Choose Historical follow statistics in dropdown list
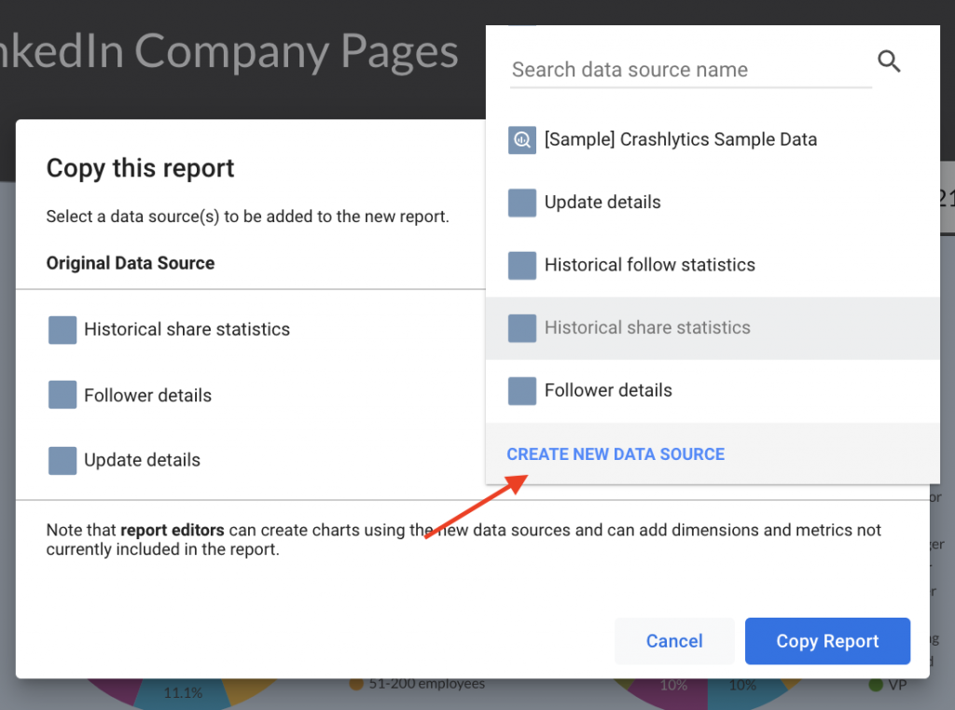 pyautogui.click(x=713, y=265)
